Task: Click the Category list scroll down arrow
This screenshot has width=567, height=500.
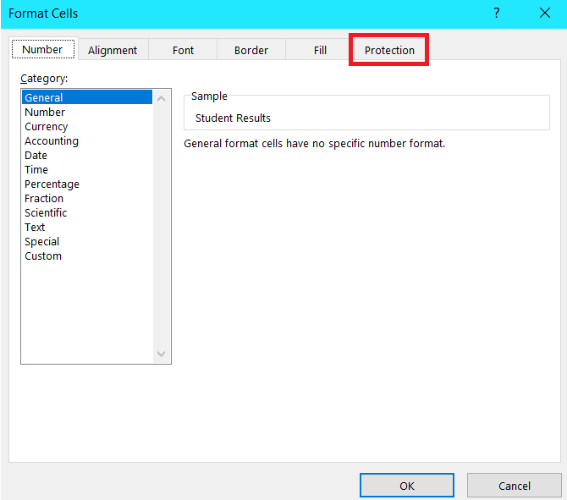Action: pos(162,354)
